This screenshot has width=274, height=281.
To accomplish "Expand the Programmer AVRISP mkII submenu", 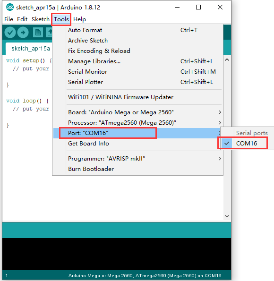I will (138, 158).
